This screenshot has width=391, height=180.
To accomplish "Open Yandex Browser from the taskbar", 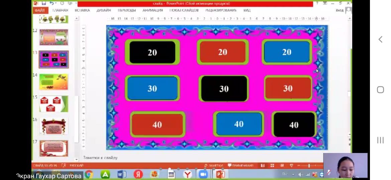I will (x=188, y=174).
